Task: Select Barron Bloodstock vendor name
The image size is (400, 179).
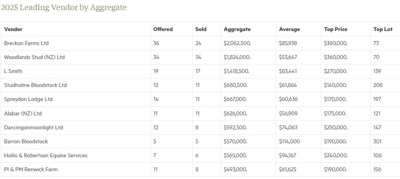Action: click(26, 141)
